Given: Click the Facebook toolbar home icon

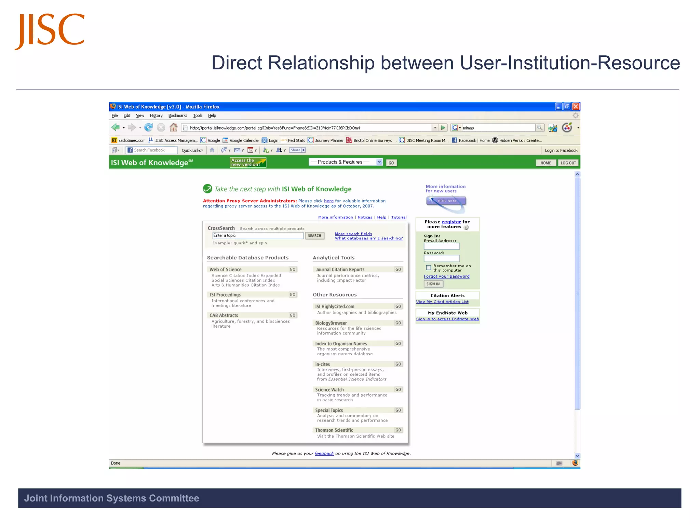Looking at the screenshot, I should [212, 150].
